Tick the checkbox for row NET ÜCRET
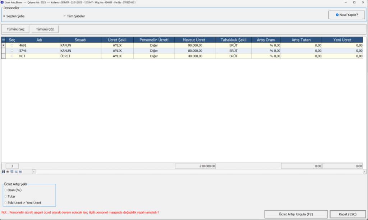 click(x=12, y=56)
